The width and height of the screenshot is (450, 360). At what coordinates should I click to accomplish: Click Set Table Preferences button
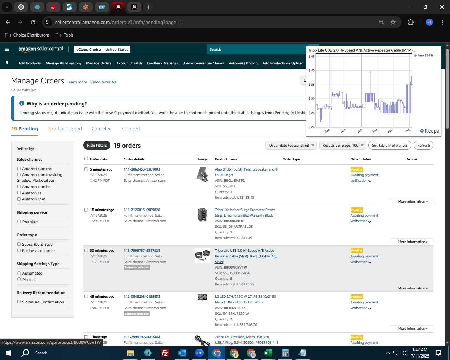click(x=390, y=145)
